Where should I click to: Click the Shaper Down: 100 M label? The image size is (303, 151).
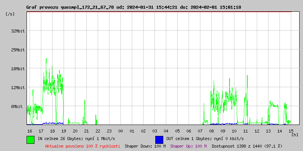tap(145, 146)
